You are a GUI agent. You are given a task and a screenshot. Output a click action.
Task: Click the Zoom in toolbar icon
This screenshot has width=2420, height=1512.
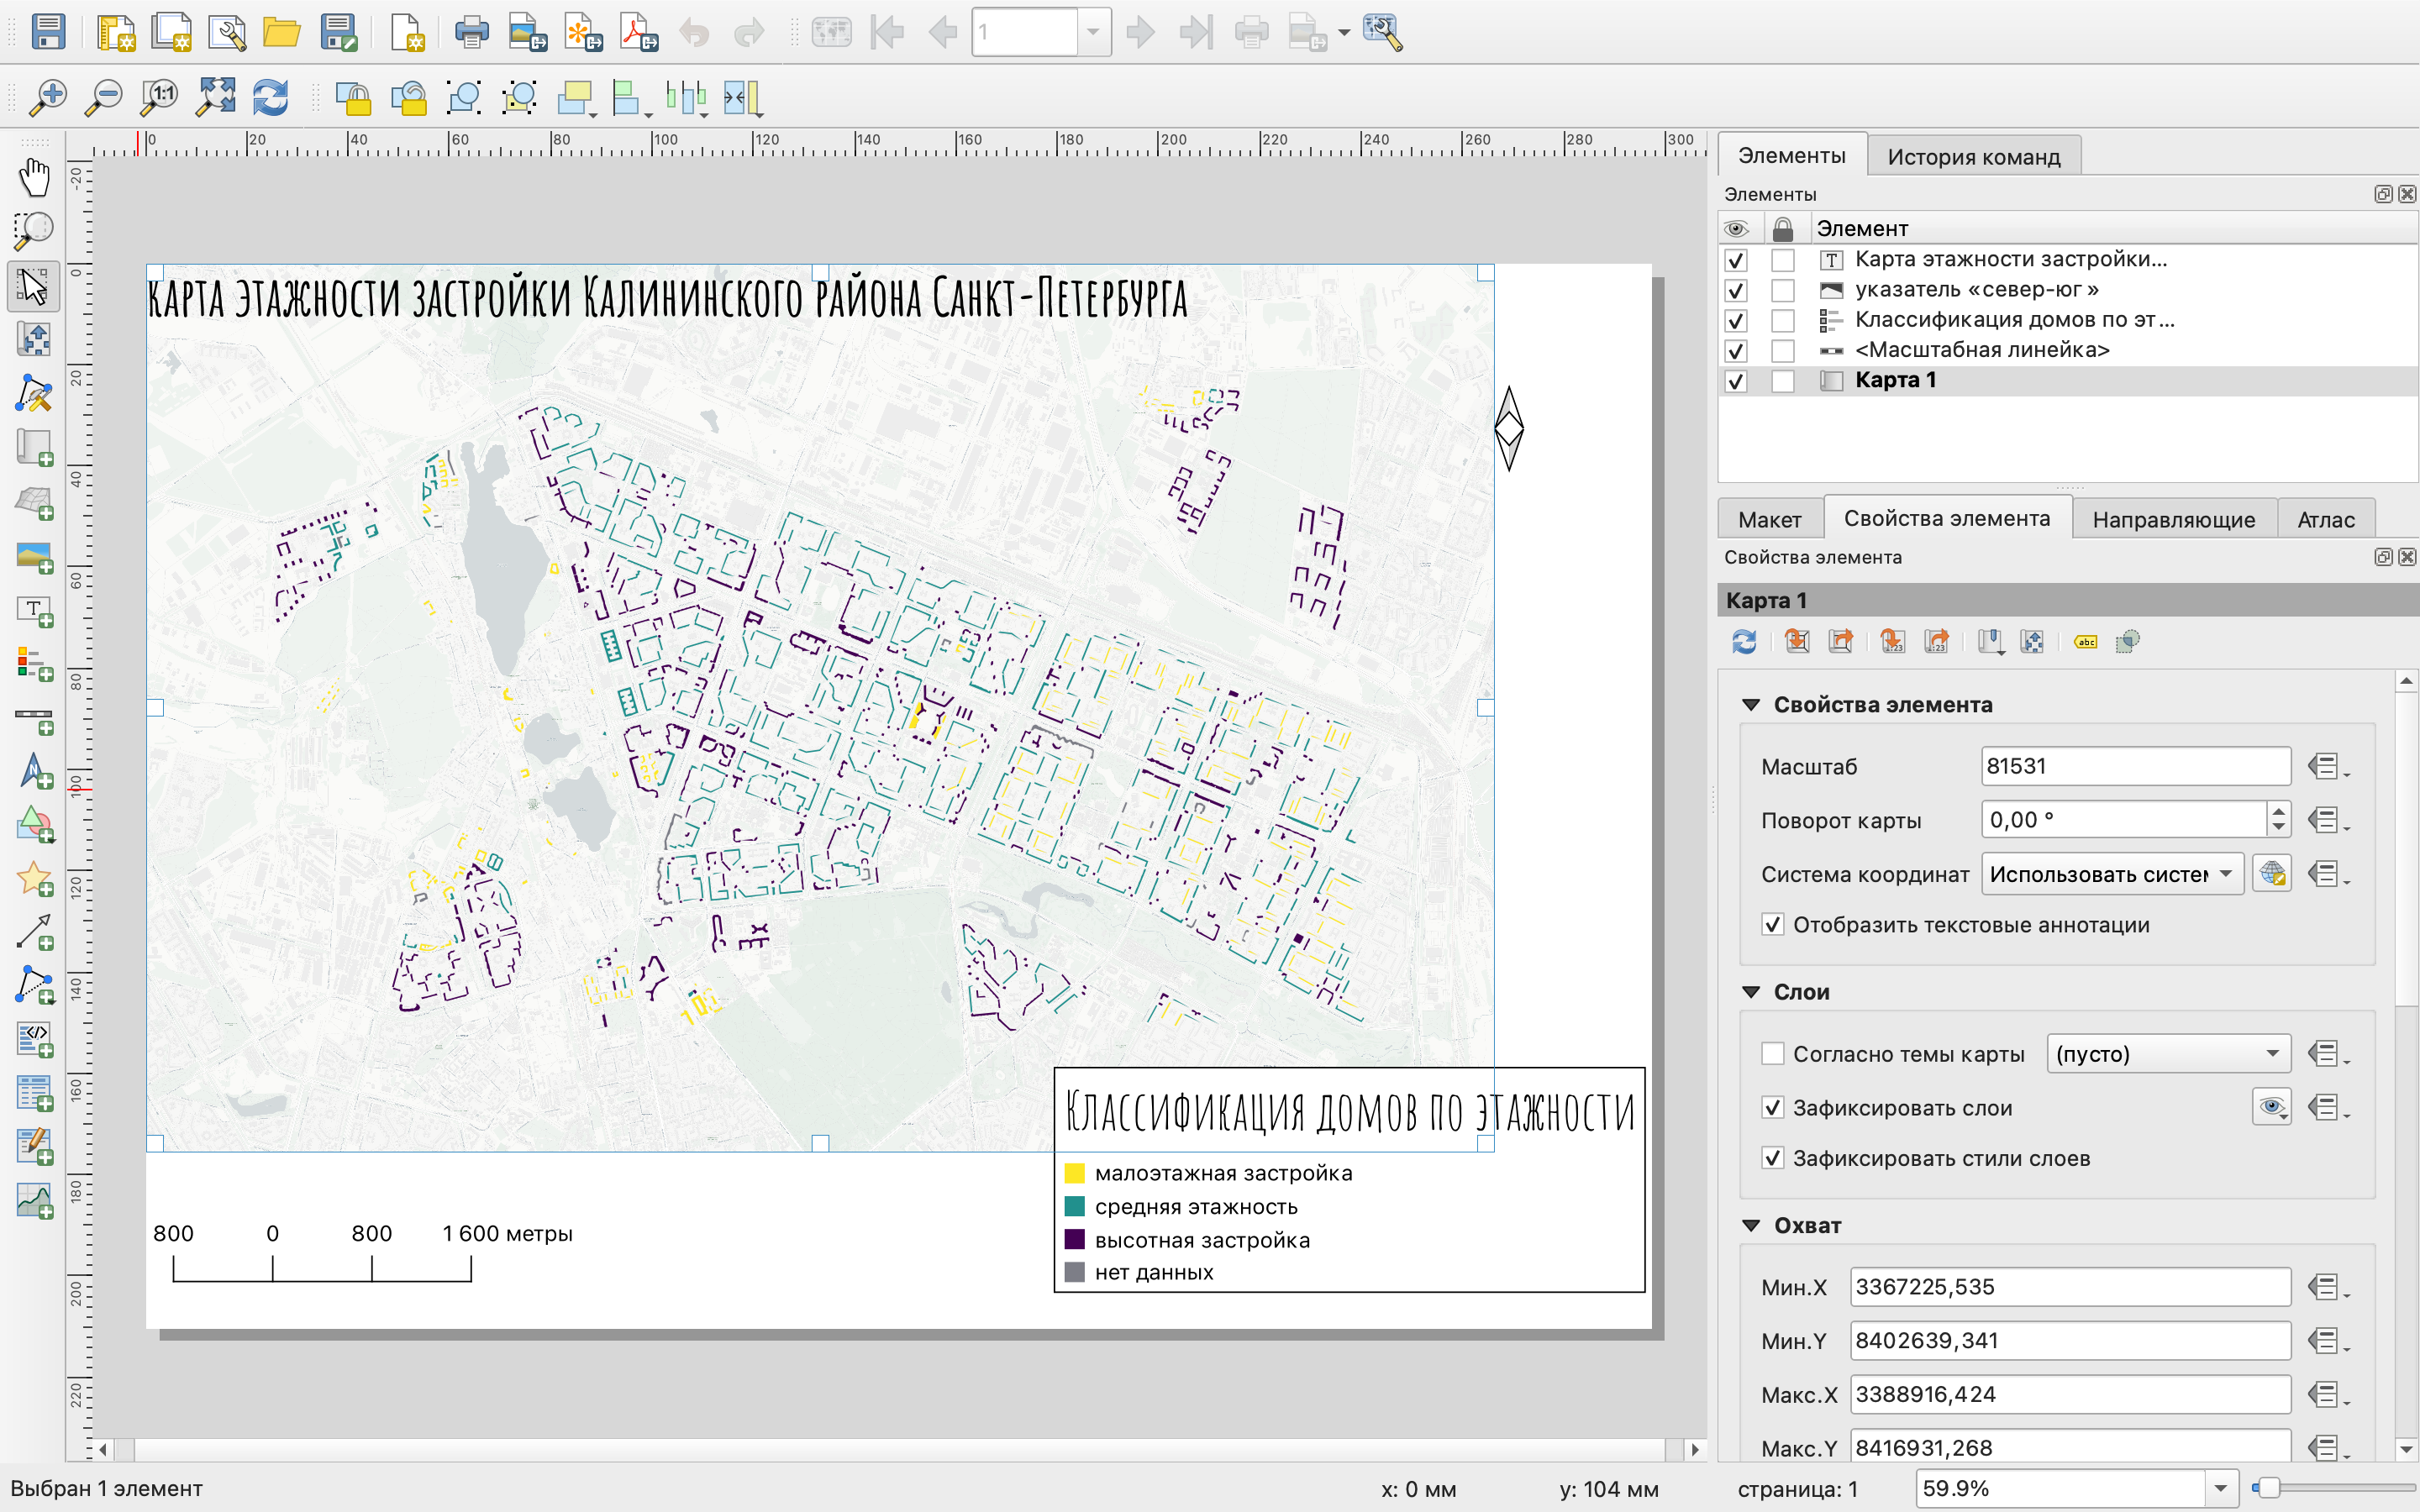coord(47,98)
